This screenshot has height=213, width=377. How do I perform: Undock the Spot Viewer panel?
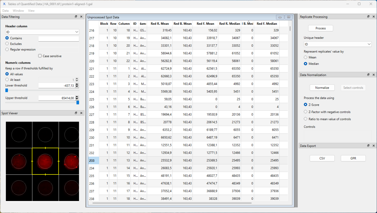[x=76, y=113]
